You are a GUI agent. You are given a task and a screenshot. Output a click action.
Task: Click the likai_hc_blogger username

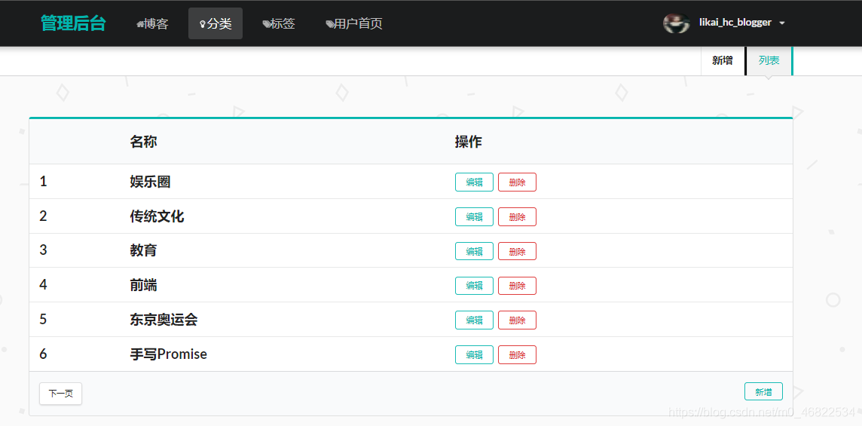[x=735, y=23]
